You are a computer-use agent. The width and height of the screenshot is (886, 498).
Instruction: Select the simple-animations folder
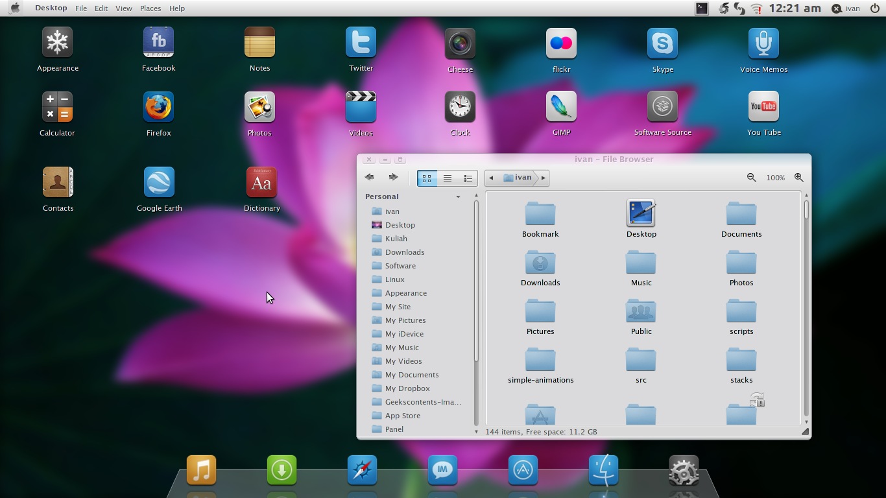coord(540,365)
